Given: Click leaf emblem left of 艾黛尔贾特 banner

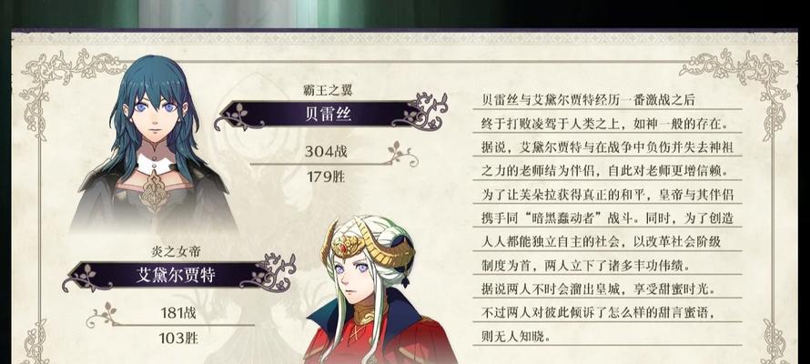Looking at the screenshot, I should pos(86,275).
